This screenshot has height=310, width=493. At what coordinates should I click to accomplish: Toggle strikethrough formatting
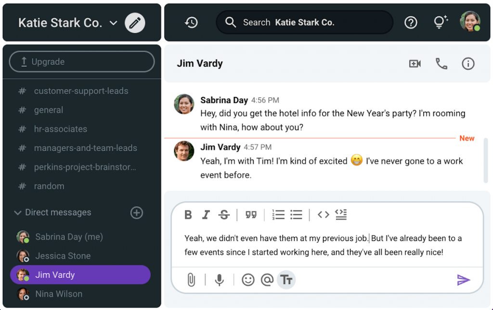[224, 215]
